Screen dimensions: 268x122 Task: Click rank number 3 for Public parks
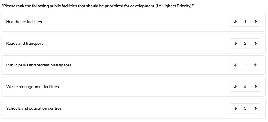pyautogui.click(x=245, y=65)
